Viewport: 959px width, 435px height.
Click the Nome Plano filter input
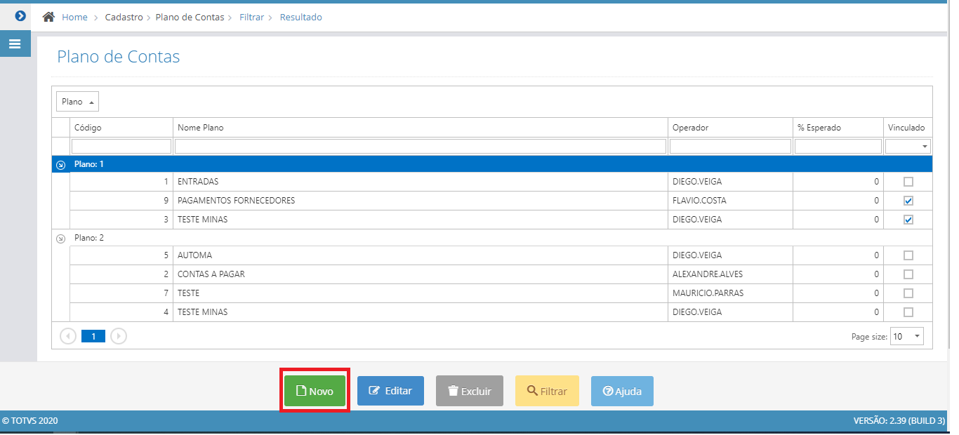coord(421,146)
